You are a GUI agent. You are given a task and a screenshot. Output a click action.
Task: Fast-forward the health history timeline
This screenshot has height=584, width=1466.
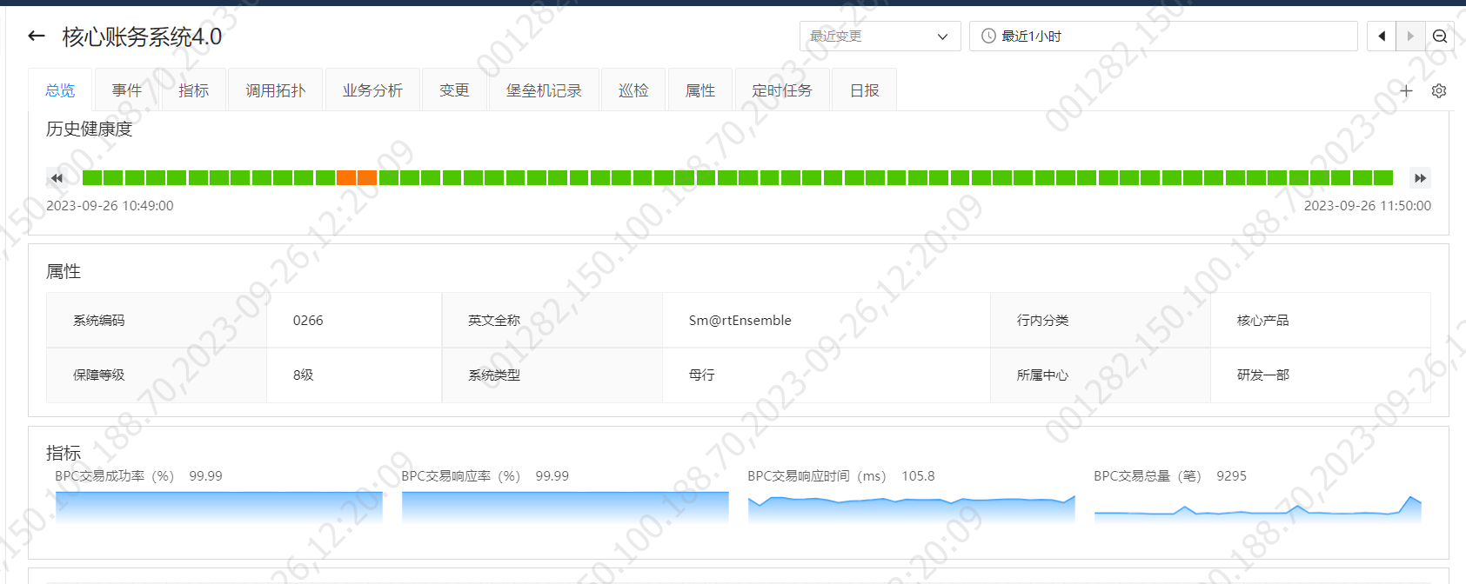coord(1420,178)
